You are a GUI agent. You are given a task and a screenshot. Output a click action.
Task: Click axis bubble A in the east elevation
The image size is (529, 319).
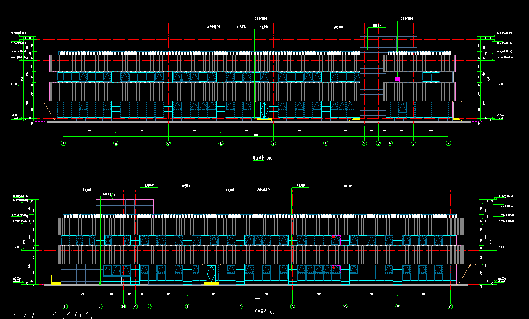pos(63,143)
